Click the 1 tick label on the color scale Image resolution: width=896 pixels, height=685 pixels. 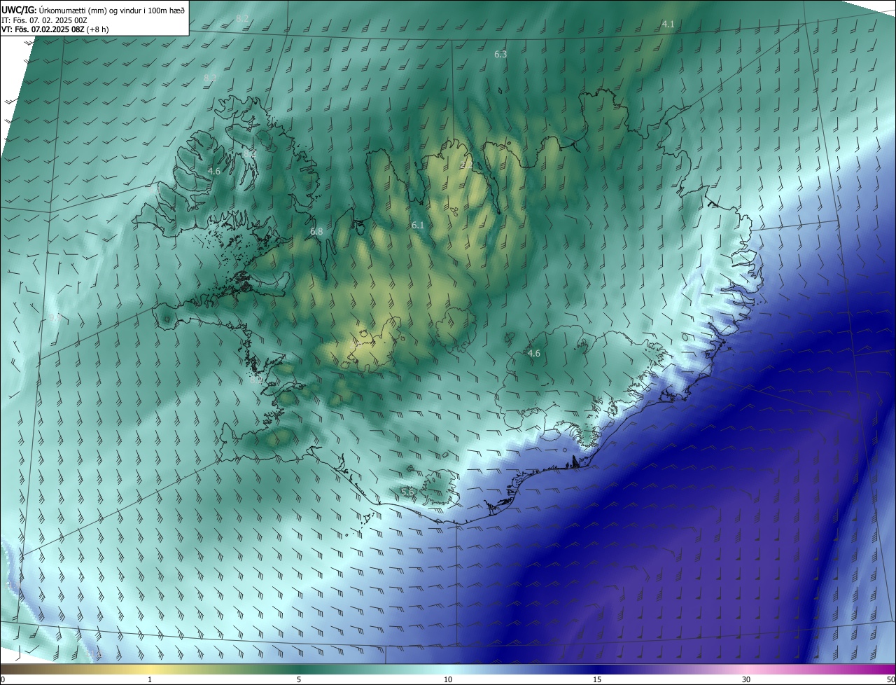tap(150, 679)
